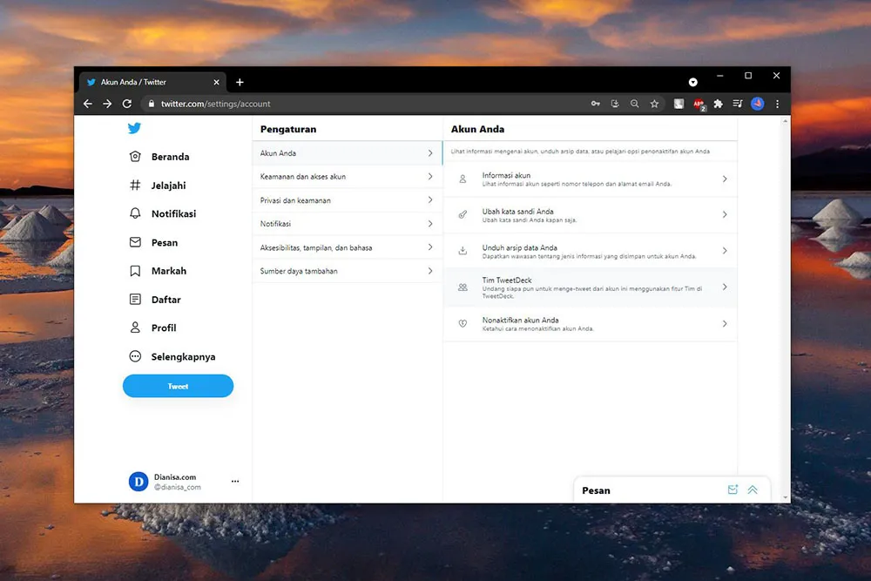The width and height of the screenshot is (871, 581).
Task: Go to Jelajahi hashtag icon
Action: pyautogui.click(x=135, y=186)
